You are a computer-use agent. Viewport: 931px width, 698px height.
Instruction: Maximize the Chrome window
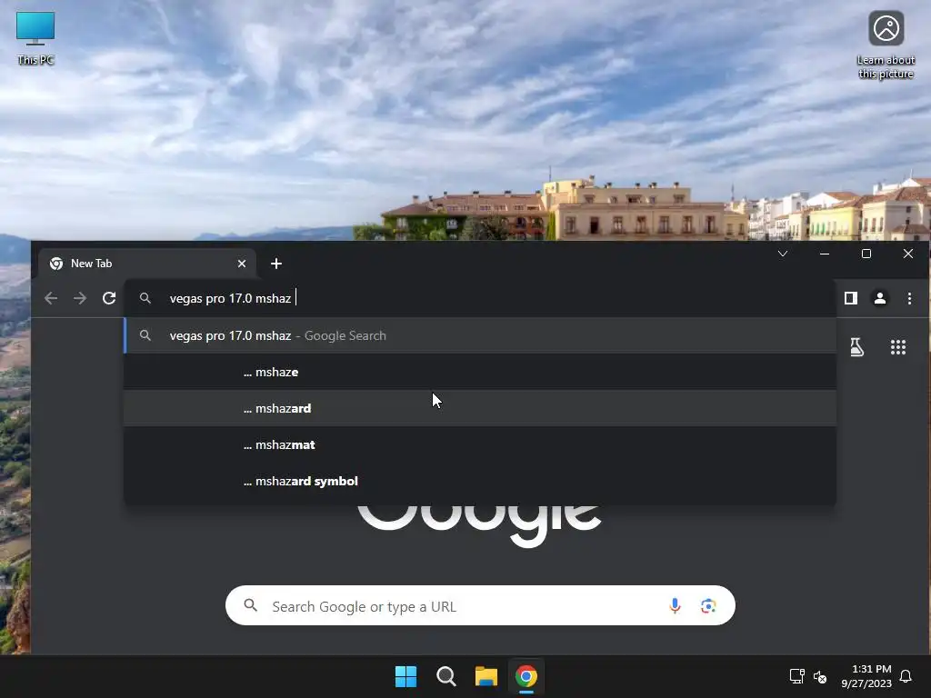tap(866, 254)
